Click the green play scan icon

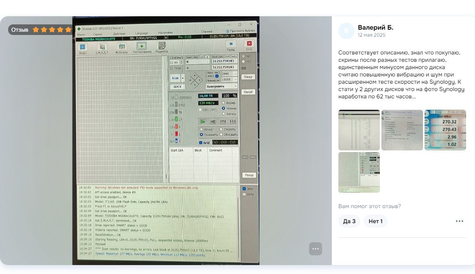click(x=203, y=122)
